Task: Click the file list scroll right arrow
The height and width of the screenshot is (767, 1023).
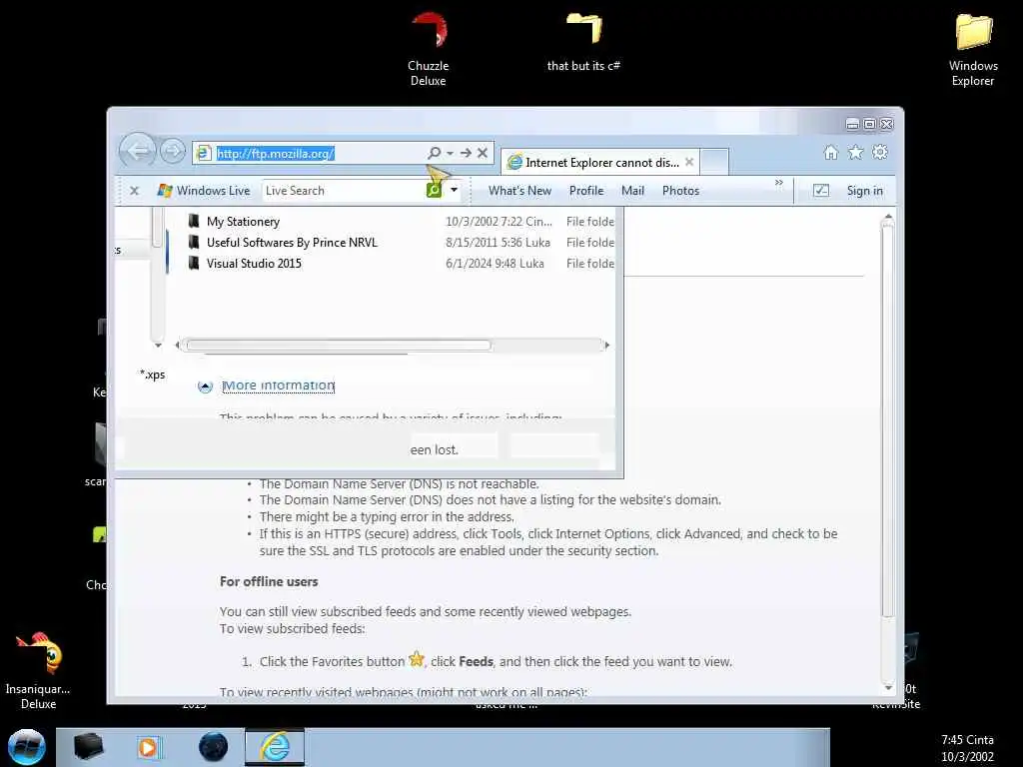Action: pyautogui.click(x=606, y=345)
